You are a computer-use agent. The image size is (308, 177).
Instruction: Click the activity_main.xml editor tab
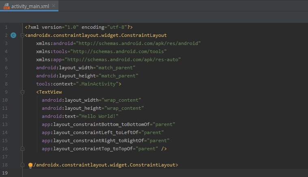click(x=31, y=6)
